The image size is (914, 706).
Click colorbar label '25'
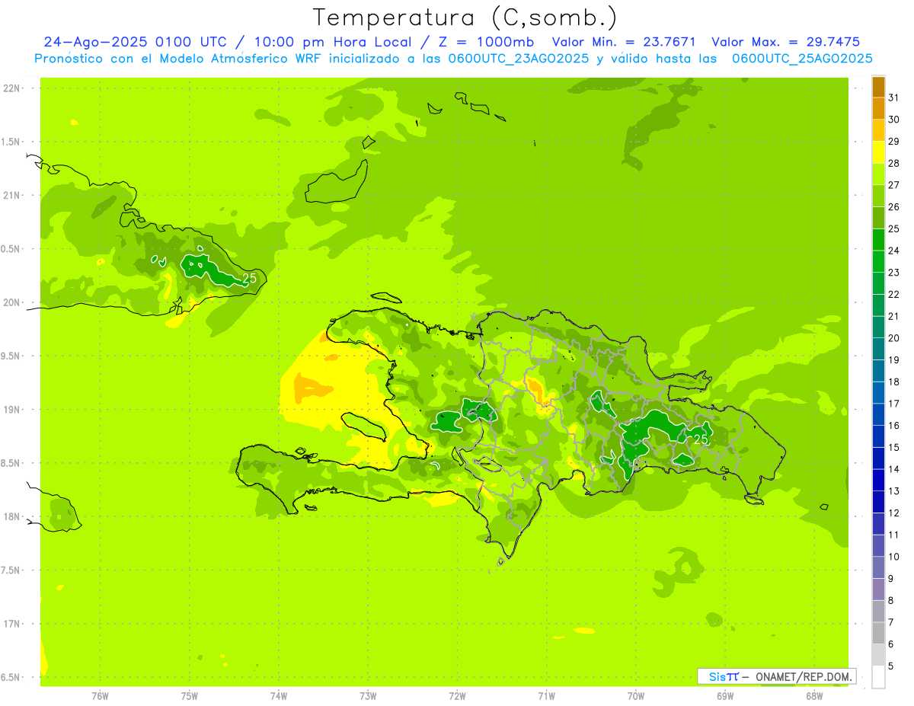coord(895,228)
